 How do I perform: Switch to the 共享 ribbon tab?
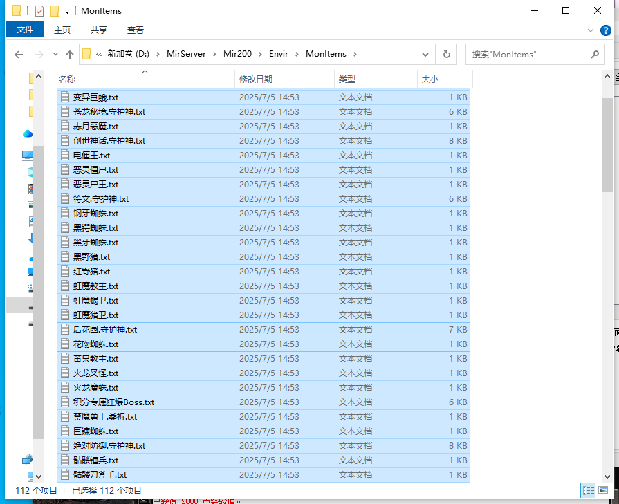(x=99, y=30)
